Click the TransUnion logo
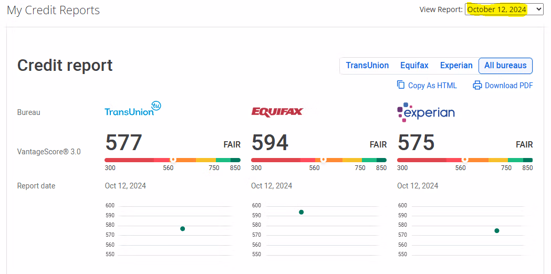 [x=133, y=109]
